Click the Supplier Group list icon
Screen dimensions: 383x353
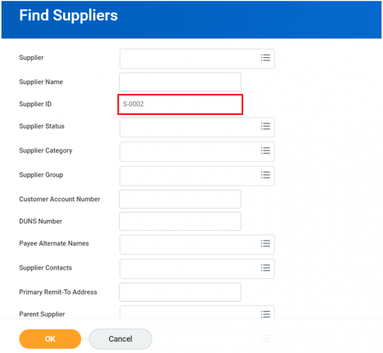tap(265, 175)
